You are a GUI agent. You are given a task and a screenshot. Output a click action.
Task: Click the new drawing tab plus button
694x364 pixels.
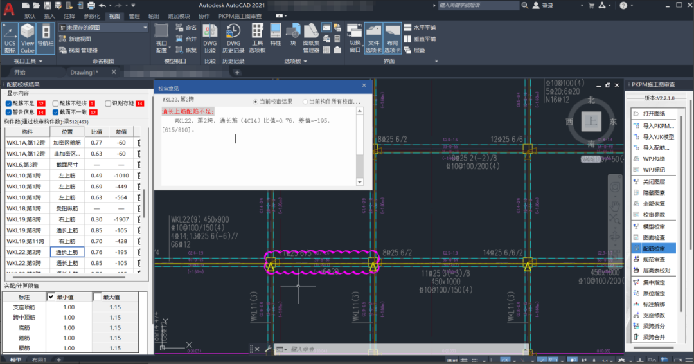[x=237, y=72]
